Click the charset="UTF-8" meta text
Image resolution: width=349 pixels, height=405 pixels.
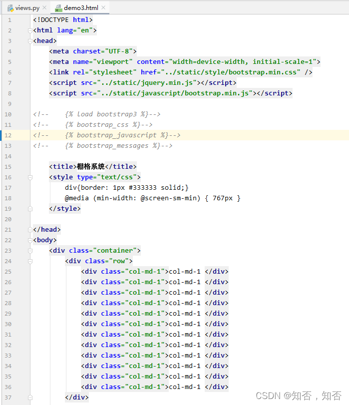[103, 51]
